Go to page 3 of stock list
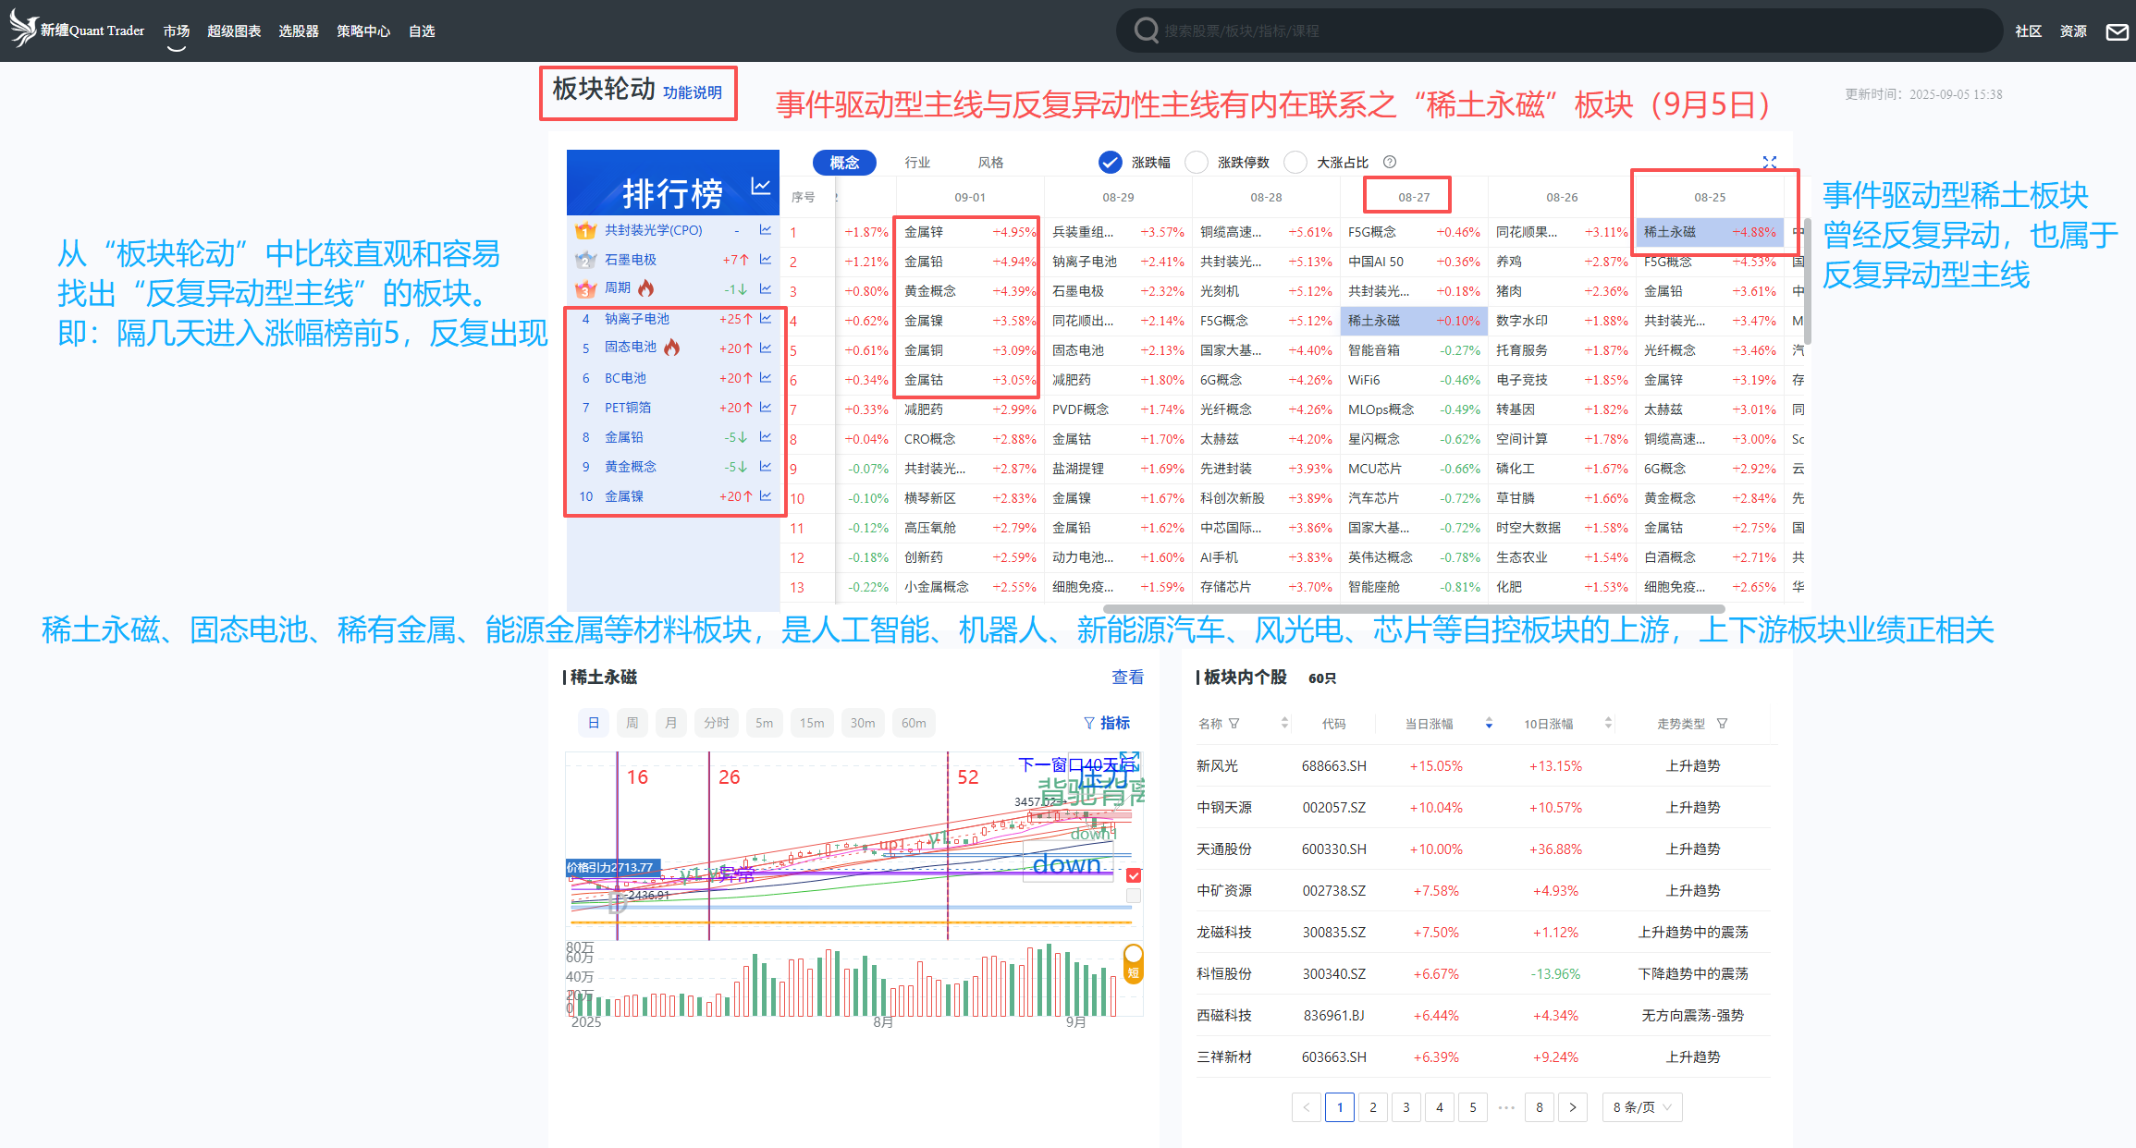Image resolution: width=2136 pixels, height=1148 pixels. point(1406,1107)
